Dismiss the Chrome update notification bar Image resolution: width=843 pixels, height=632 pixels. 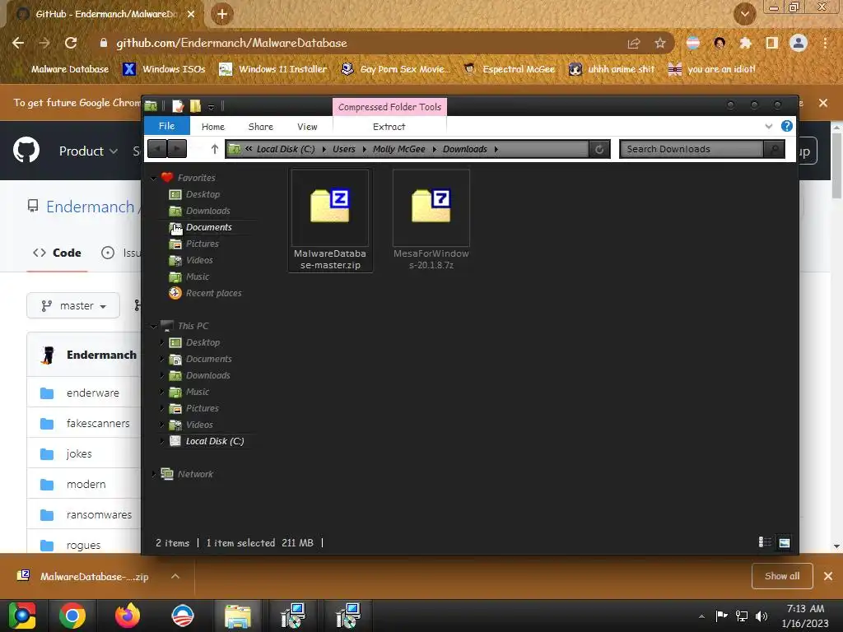(x=823, y=103)
